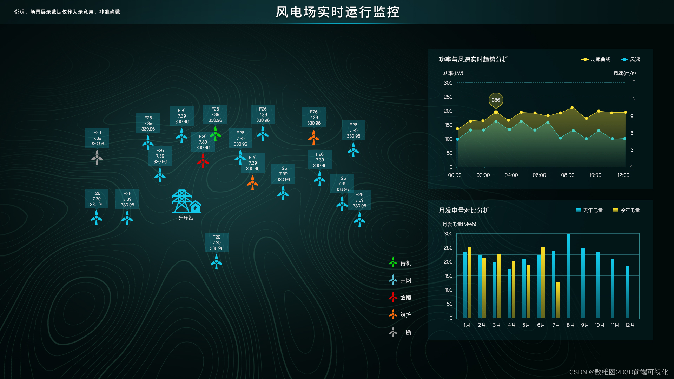The height and width of the screenshot is (379, 674).
Task: Select the orange maintenance turbine farthest from substation
Action: pos(313,137)
